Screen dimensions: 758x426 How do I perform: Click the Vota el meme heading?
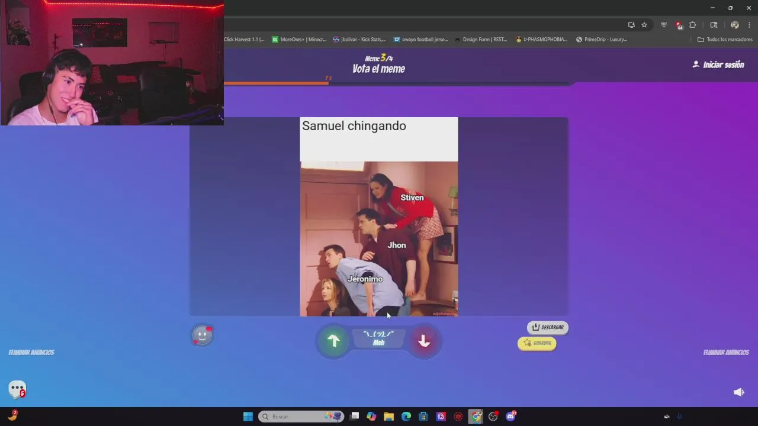379,69
